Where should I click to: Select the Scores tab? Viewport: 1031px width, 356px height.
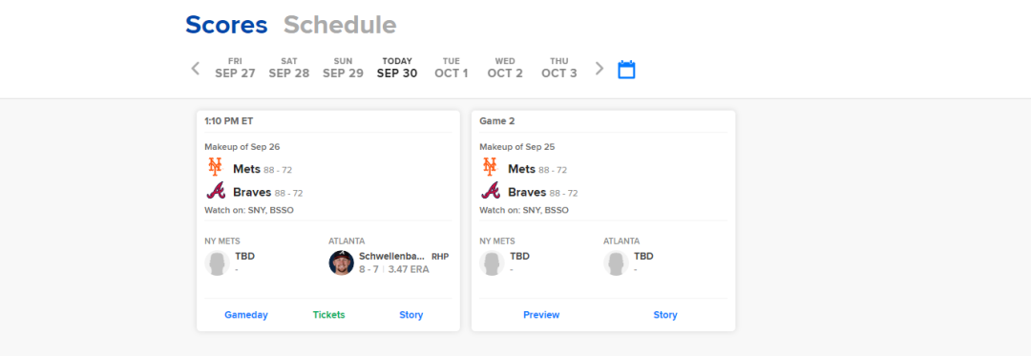click(226, 25)
